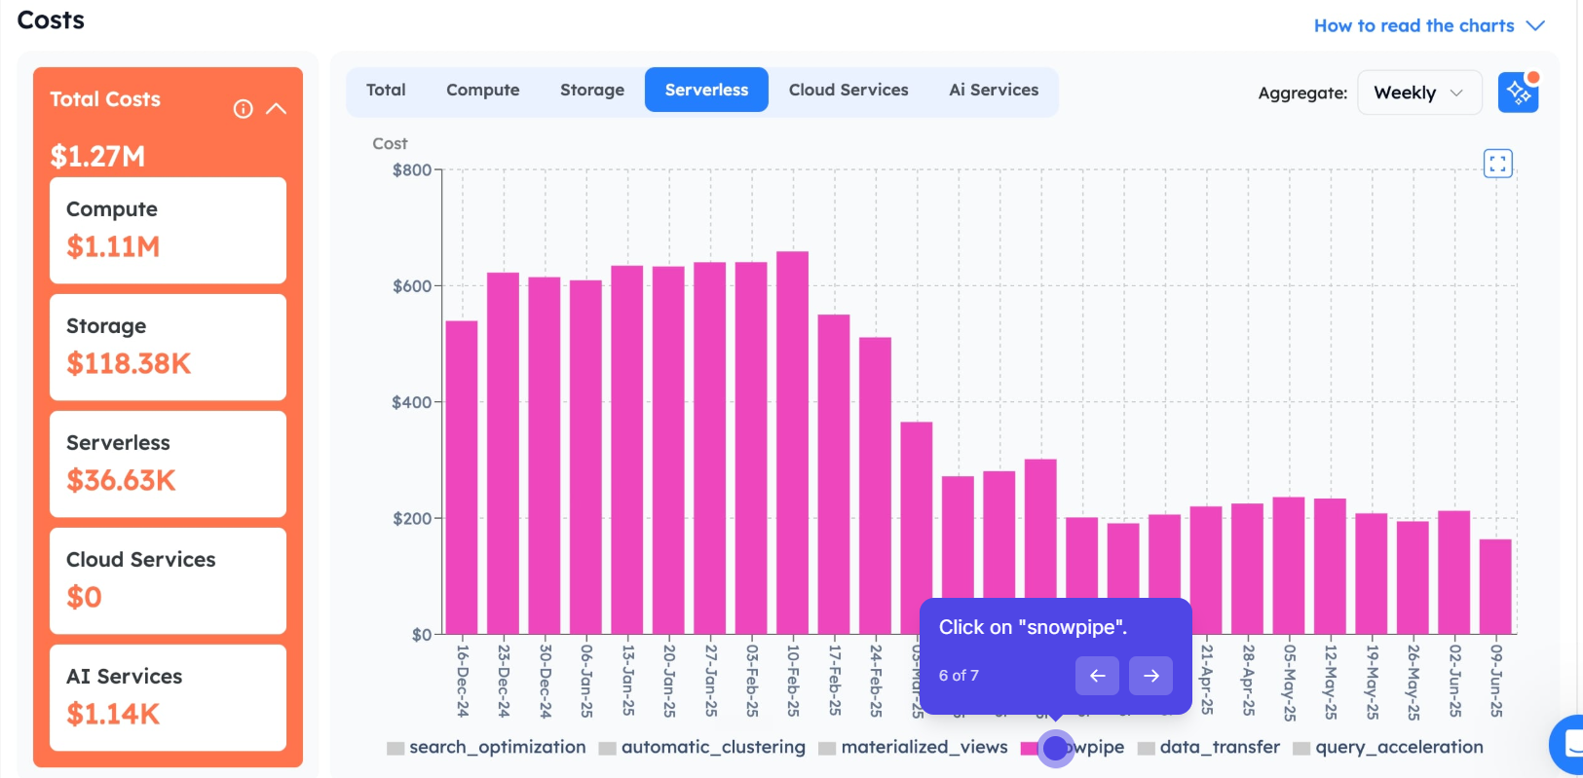1583x778 pixels.
Task: Go to next tour step arrow
Action: click(1150, 676)
